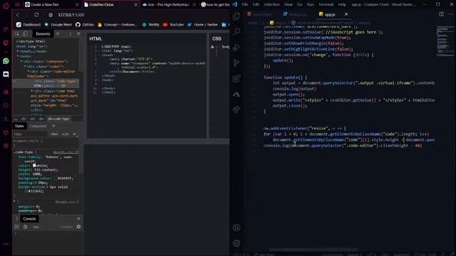Collapse the div class container node
The height and width of the screenshot is (256, 456).
pos(21,62)
